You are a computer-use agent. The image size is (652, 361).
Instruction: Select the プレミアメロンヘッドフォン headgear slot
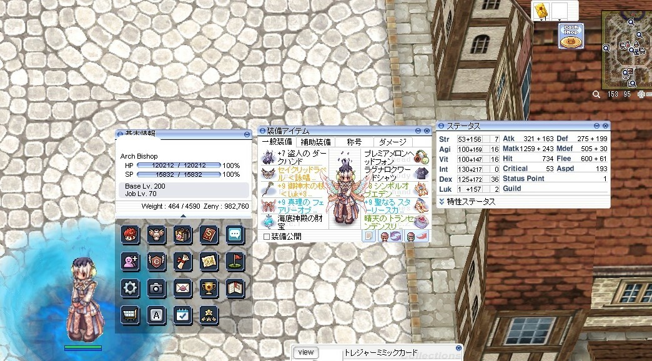click(x=397, y=157)
